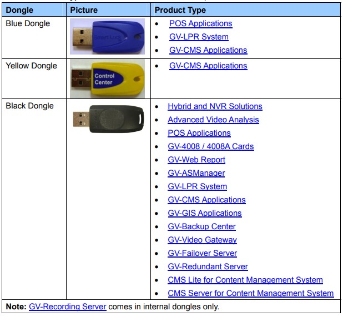
Task: Follow the GV-Recording Server link in the note
Action: (x=68, y=307)
